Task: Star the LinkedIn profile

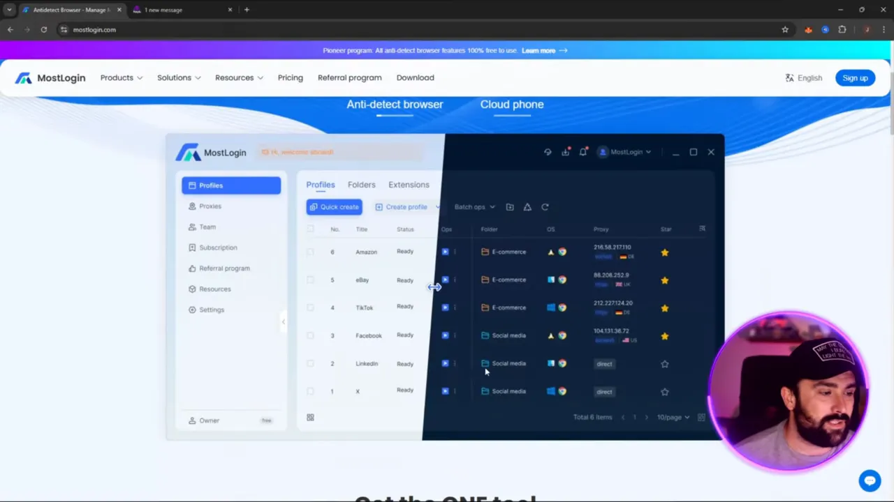Action: point(664,363)
